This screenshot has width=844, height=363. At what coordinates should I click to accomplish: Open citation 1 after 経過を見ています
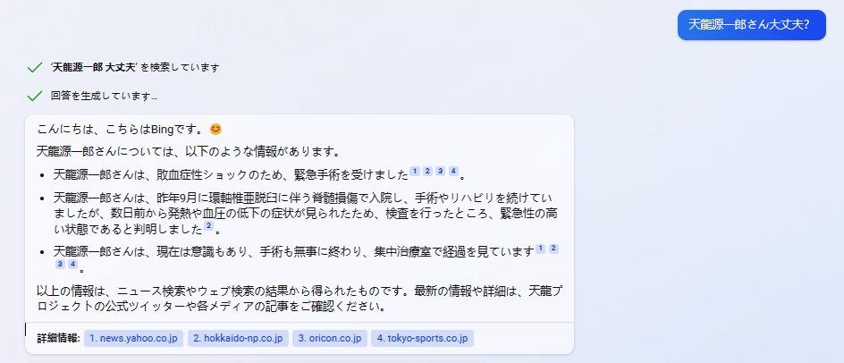point(540,249)
